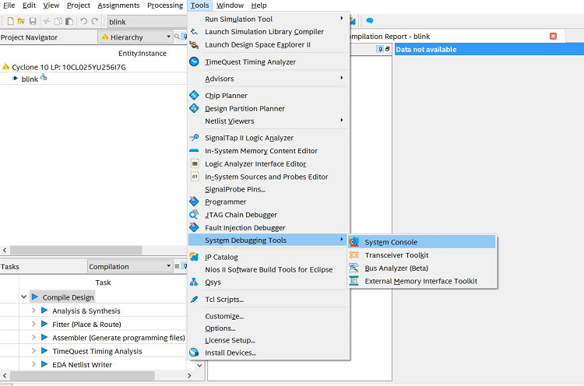The height and width of the screenshot is (386, 584).
Task: Click the Programmer icon in Tools menu
Action: [194, 202]
